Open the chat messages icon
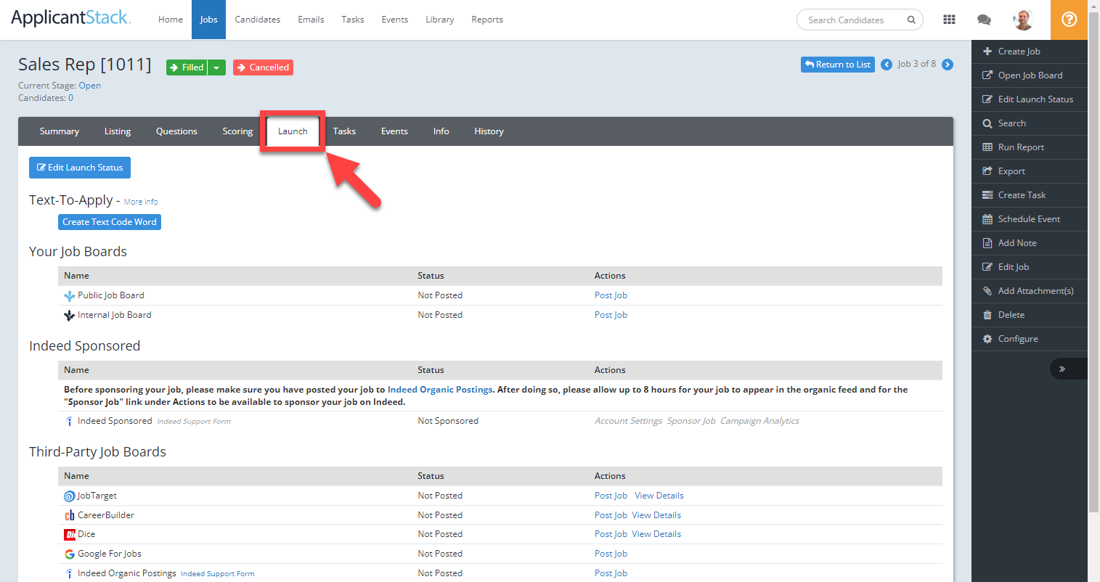This screenshot has height=582, width=1100. [984, 20]
